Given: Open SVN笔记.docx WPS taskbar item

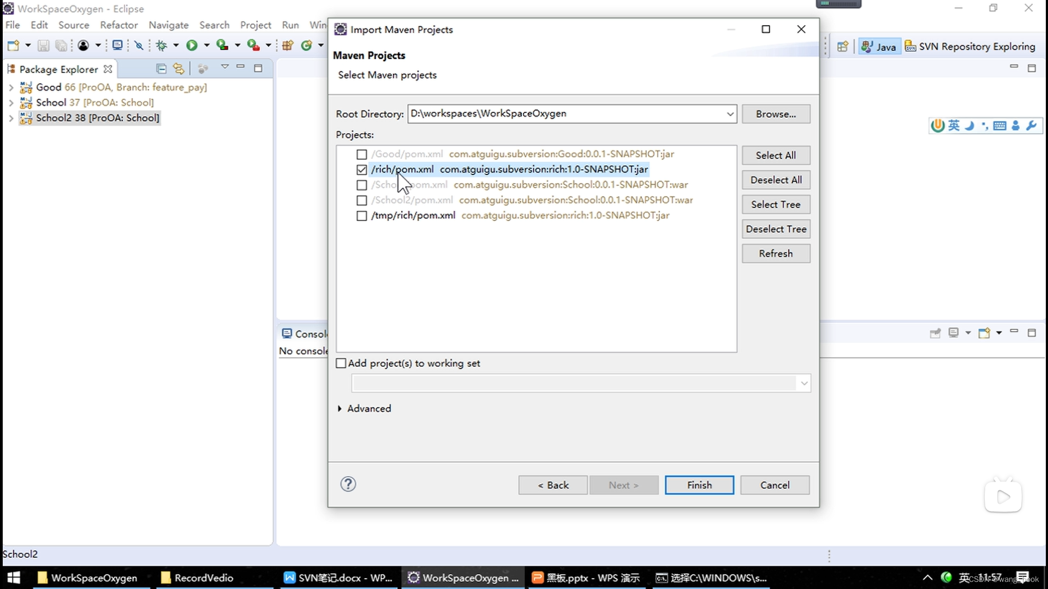Looking at the screenshot, I should [x=338, y=578].
